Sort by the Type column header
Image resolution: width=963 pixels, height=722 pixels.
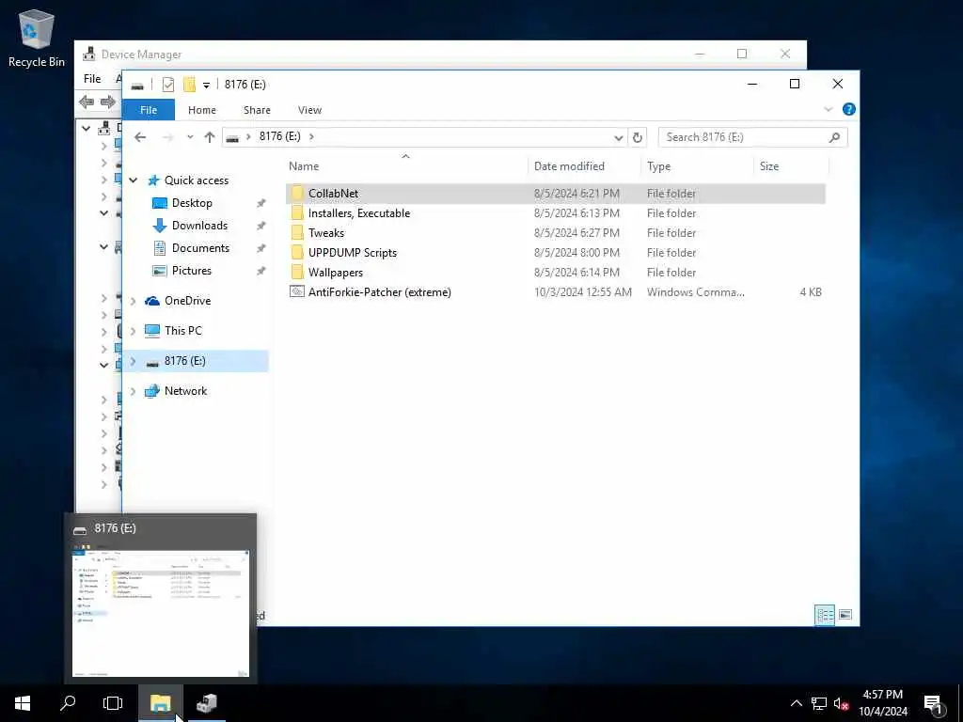coord(658,166)
